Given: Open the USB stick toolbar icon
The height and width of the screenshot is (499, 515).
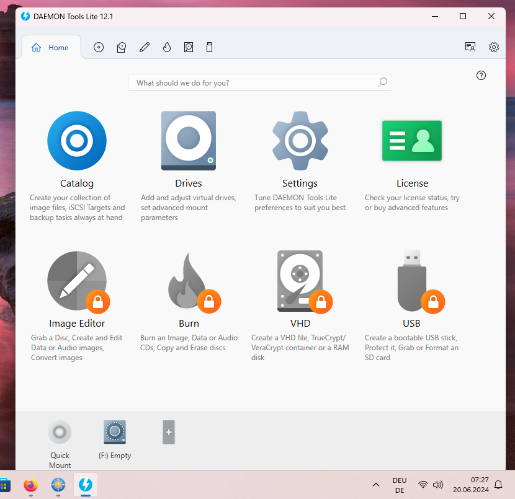Looking at the screenshot, I should 209,47.
